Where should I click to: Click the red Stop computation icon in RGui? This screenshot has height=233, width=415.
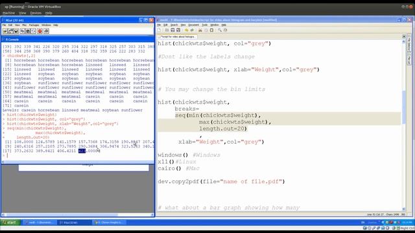(x=40, y=31)
